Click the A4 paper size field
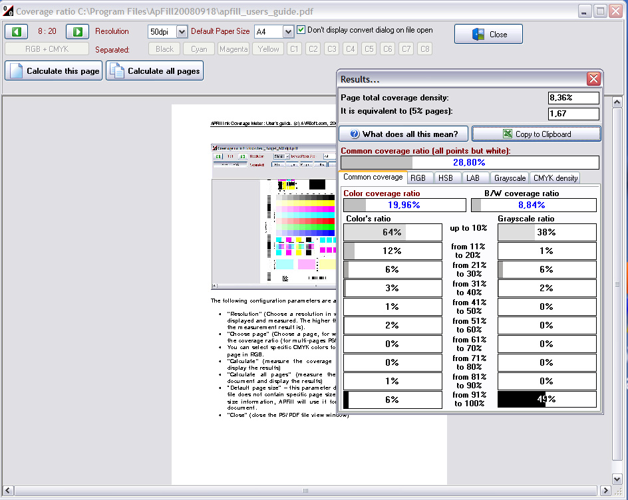Image resolution: width=628 pixels, height=500 pixels. coord(268,32)
